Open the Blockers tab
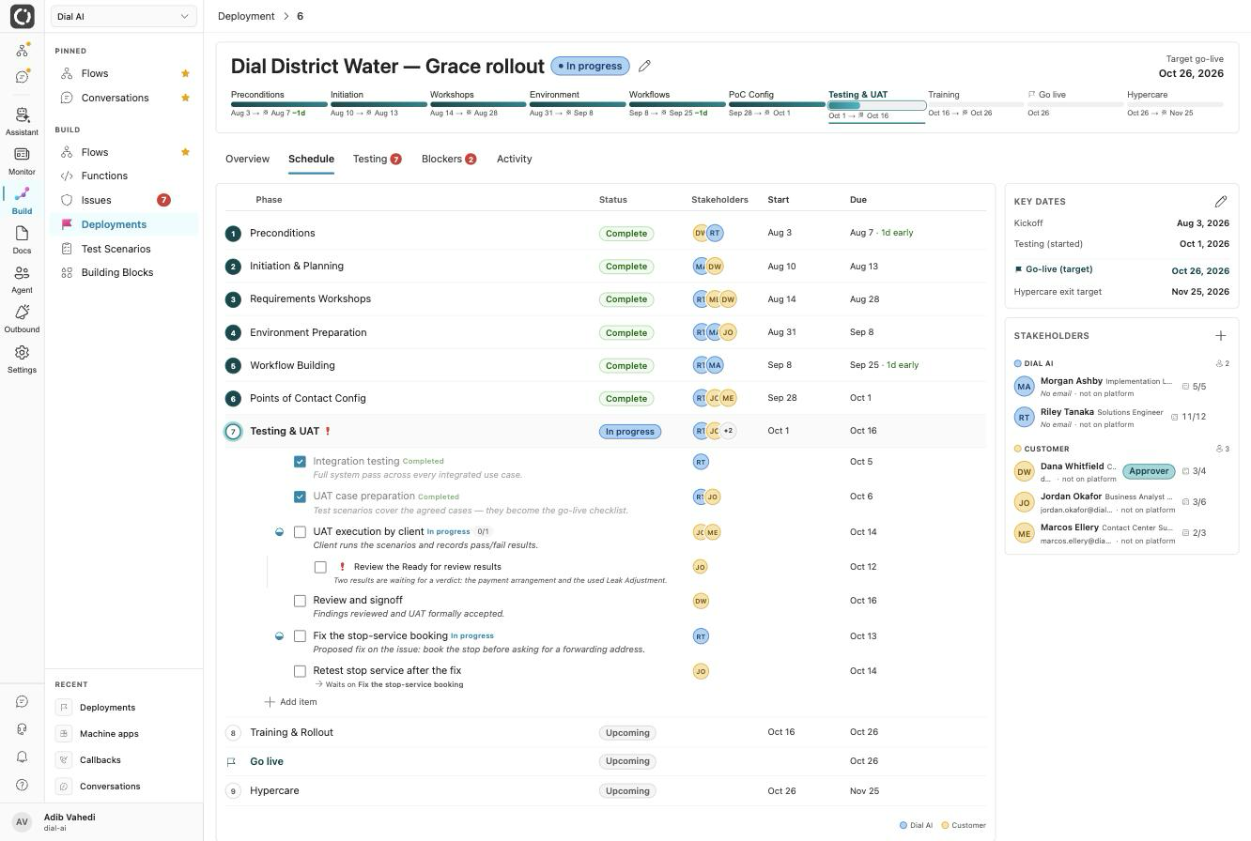Image resolution: width=1251 pixels, height=841 pixels. click(x=449, y=159)
